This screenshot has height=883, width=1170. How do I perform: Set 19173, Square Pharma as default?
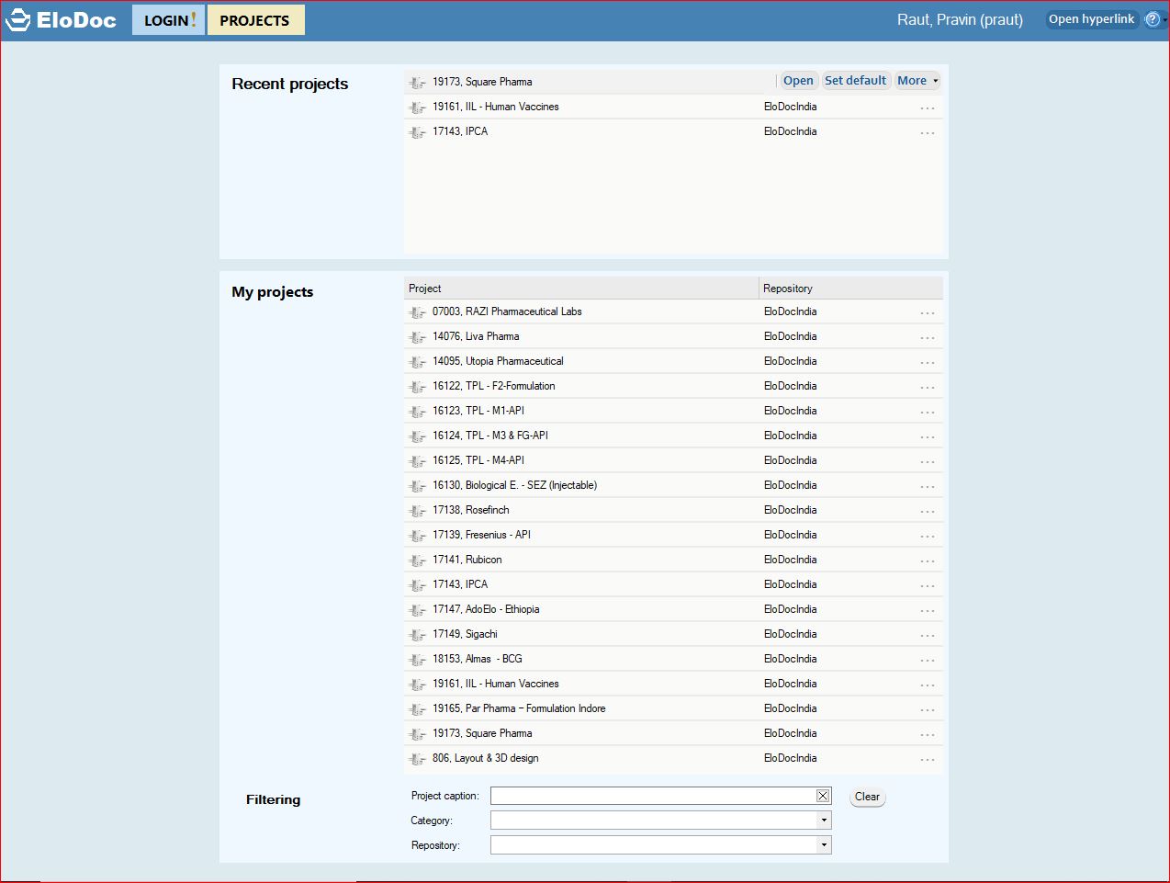click(x=855, y=81)
